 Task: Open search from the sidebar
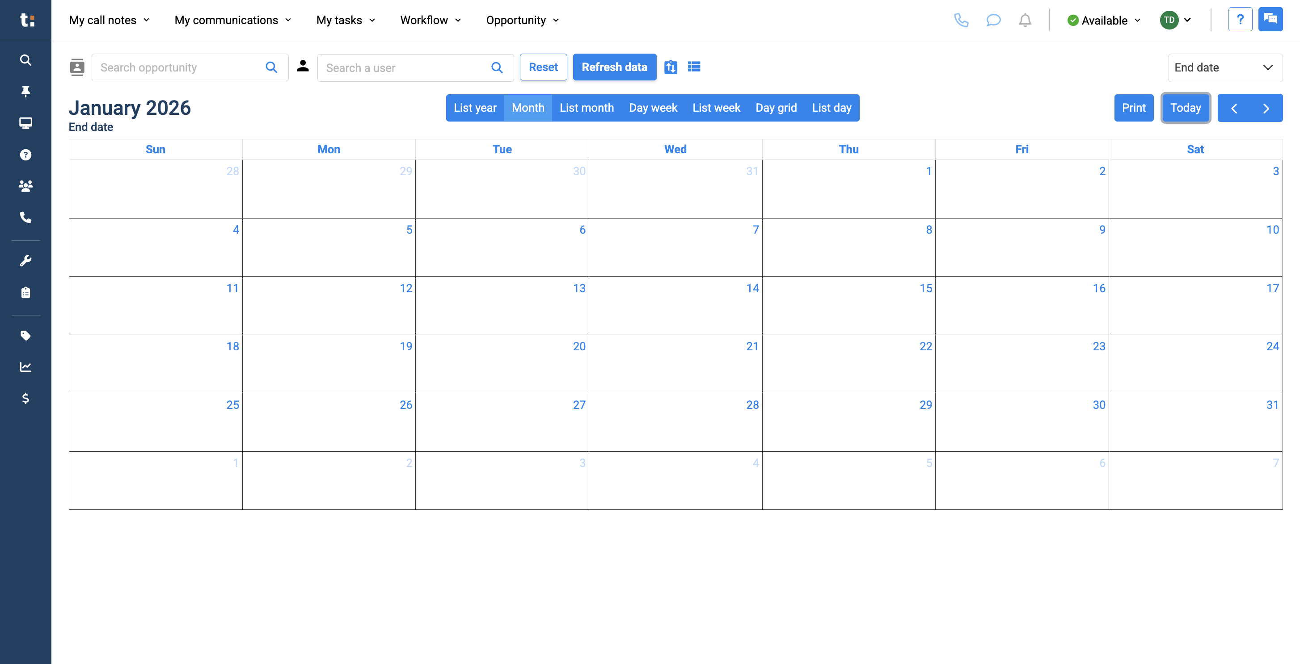coord(25,59)
